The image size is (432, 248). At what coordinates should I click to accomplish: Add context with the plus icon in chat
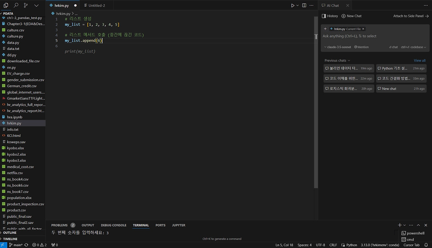click(x=325, y=29)
